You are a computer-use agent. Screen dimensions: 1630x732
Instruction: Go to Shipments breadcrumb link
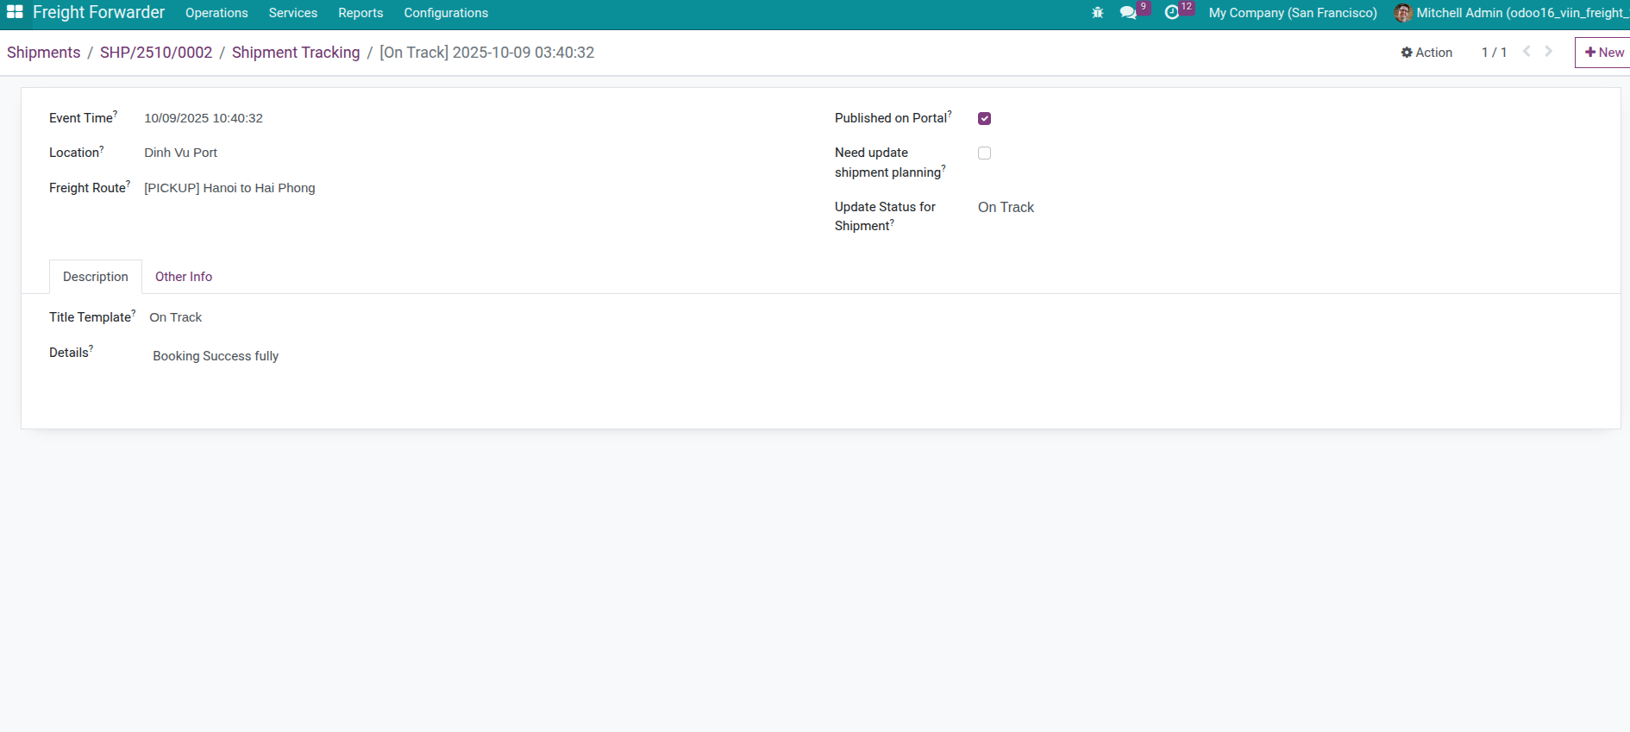43,53
